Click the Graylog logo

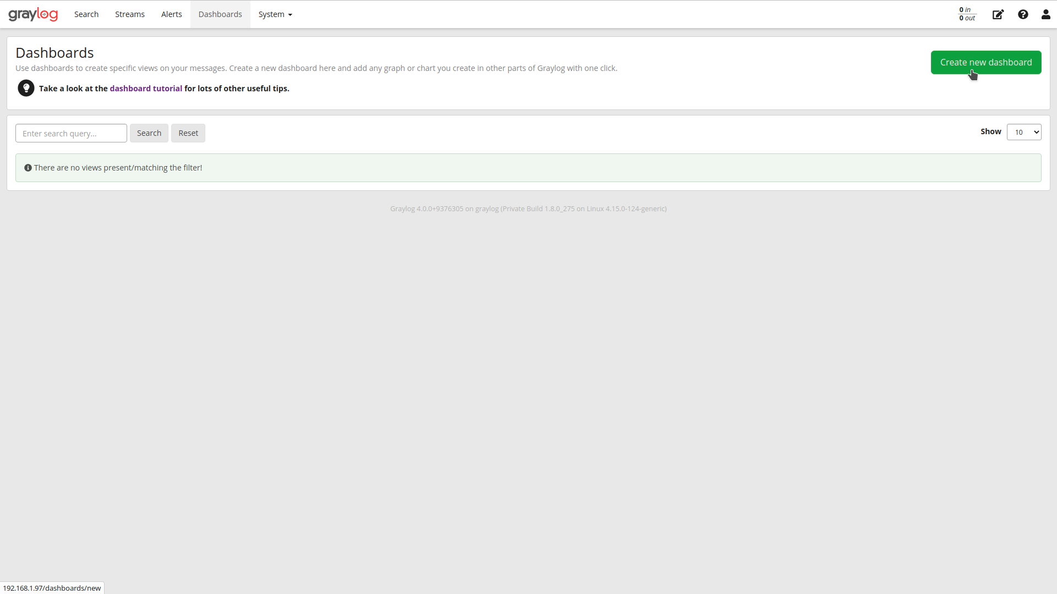(33, 14)
